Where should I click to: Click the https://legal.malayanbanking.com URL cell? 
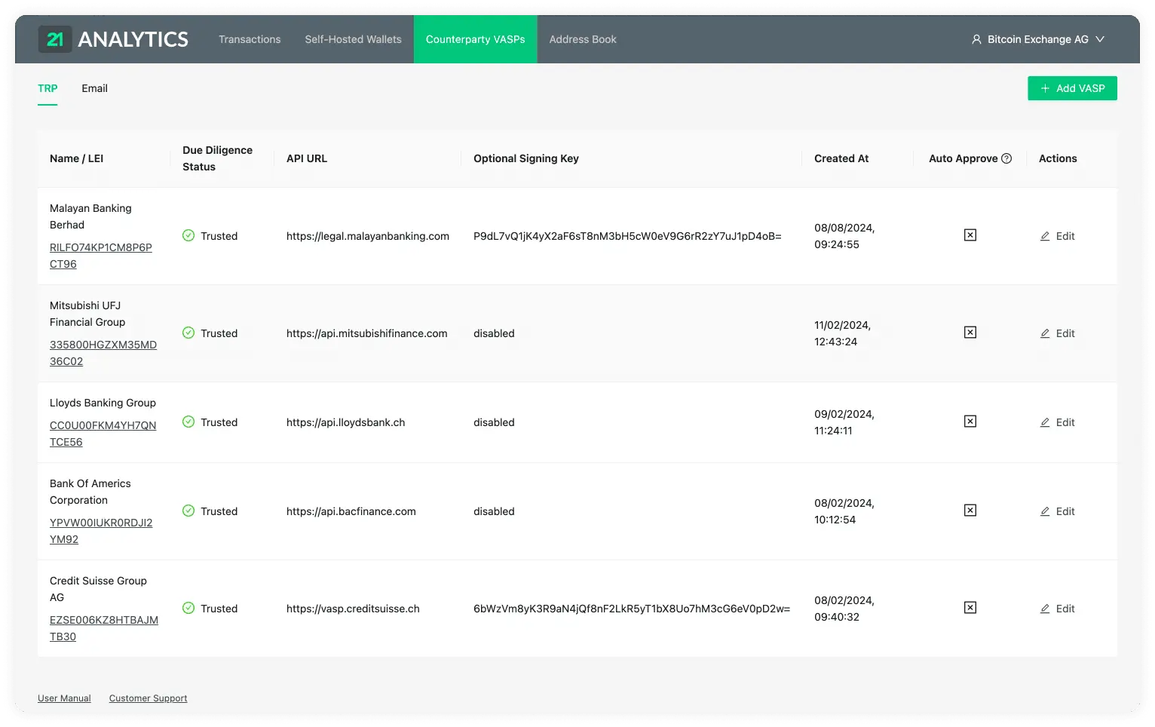coord(368,236)
